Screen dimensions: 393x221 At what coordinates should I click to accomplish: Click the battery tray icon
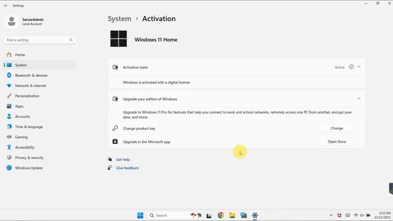coord(368,215)
